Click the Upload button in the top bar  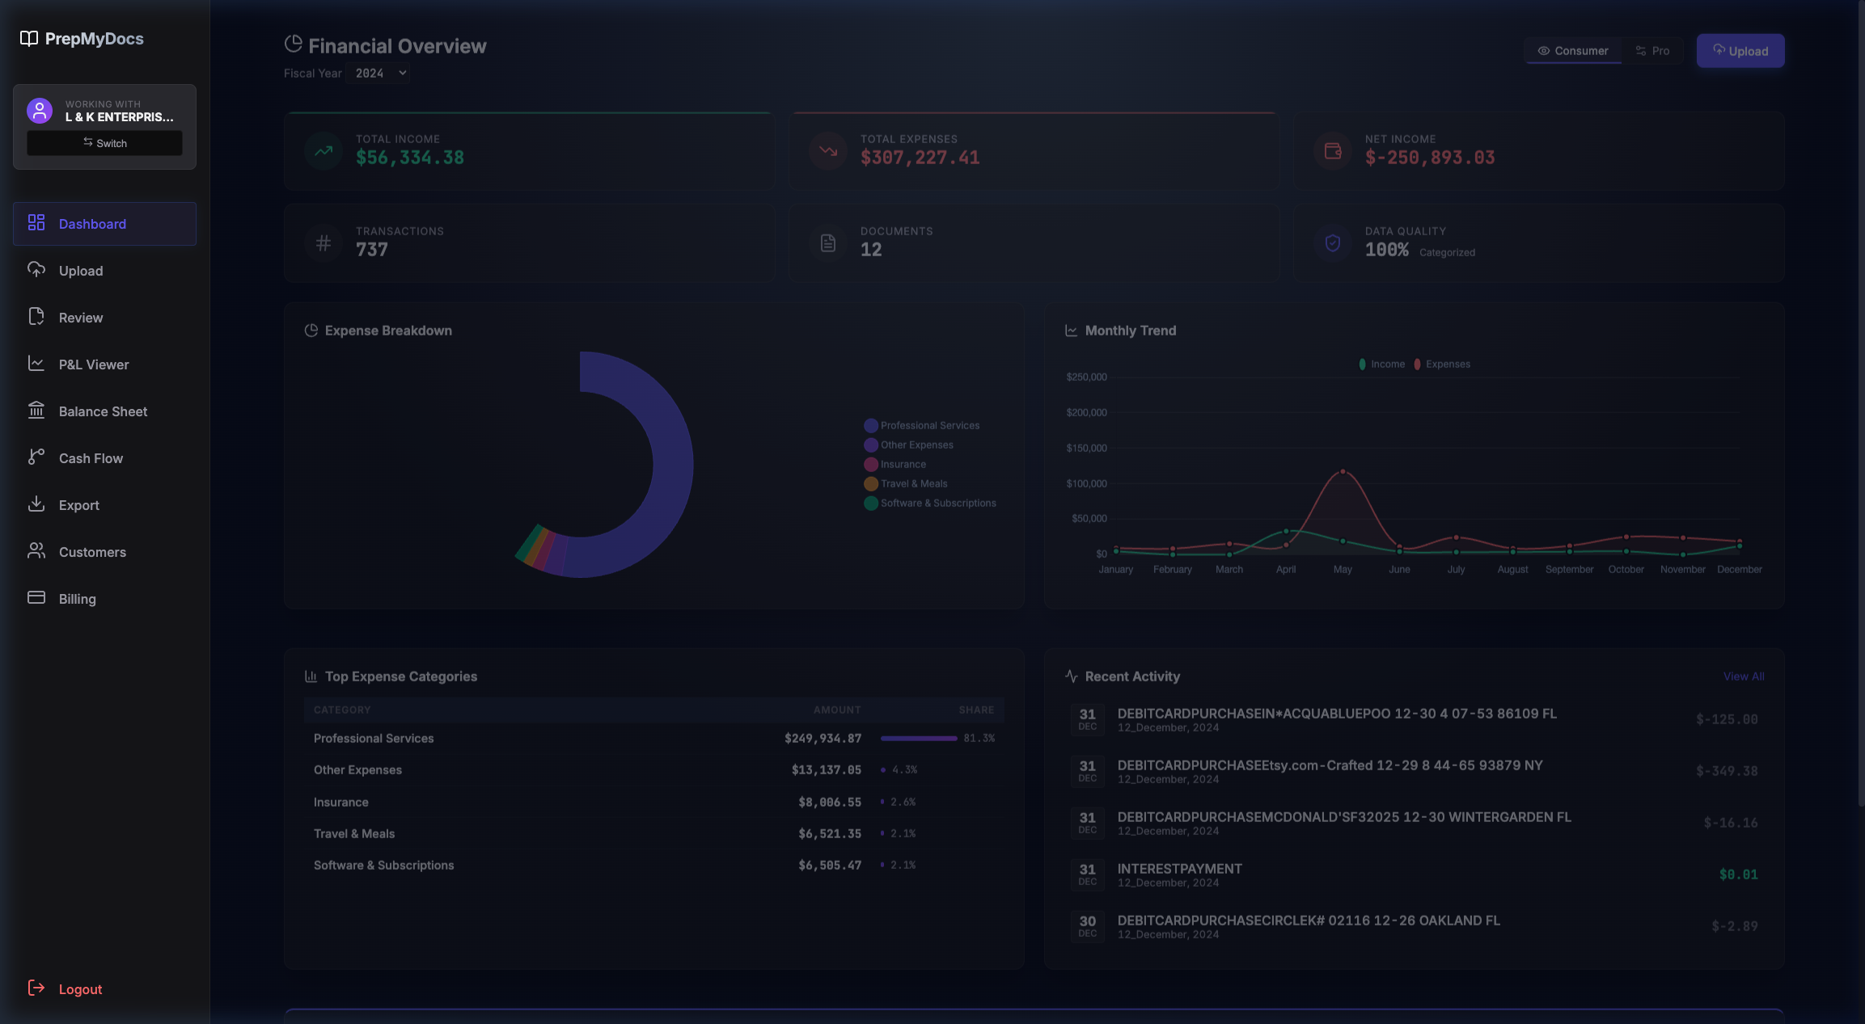tap(1740, 50)
